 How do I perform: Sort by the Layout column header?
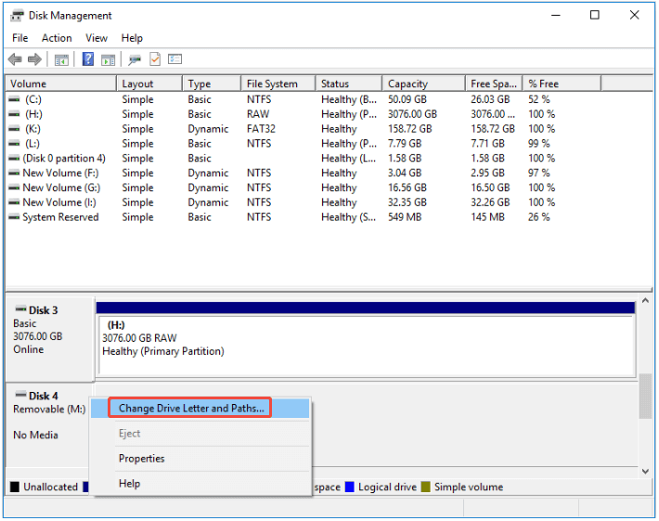[x=149, y=84]
